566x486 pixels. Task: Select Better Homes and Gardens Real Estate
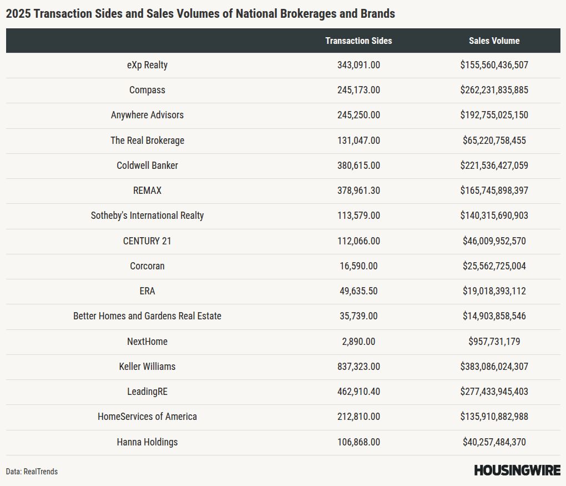point(147,316)
